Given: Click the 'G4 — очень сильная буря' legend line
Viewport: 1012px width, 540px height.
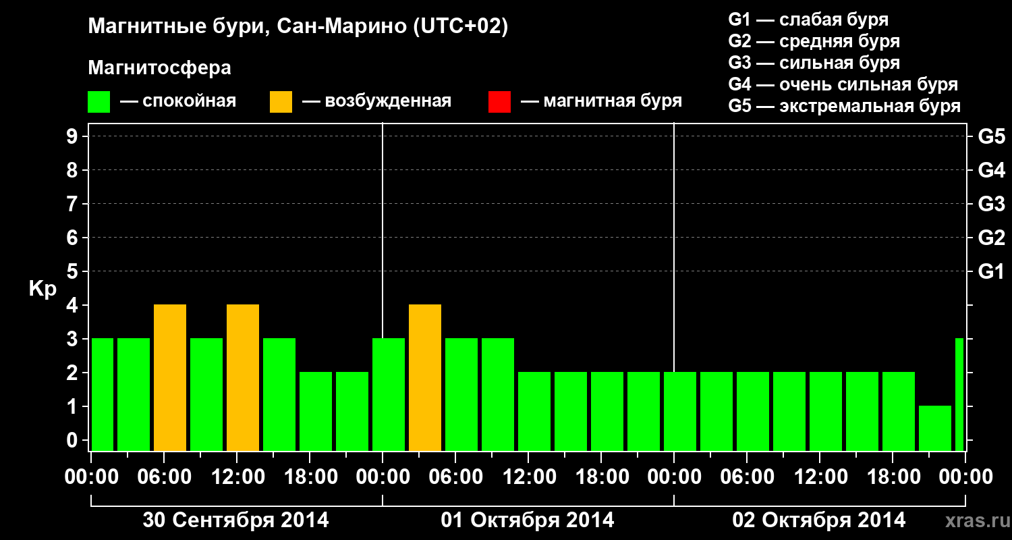Looking at the screenshot, I should pos(843,84).
